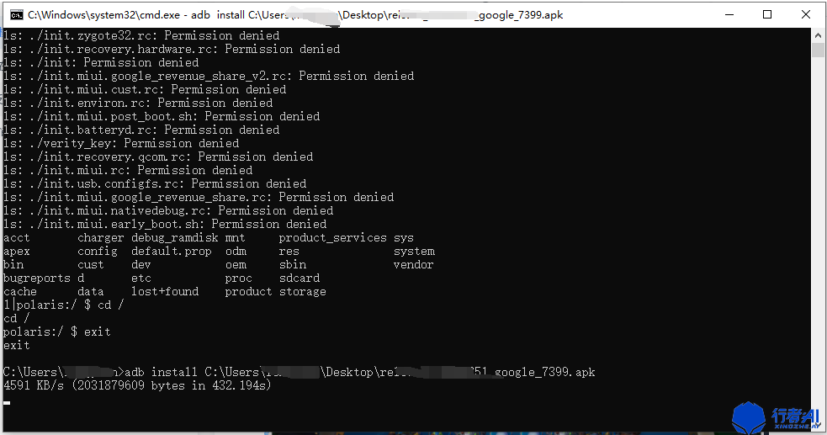827x435 pixels.
Task: Click the blinking cursor on last line
Action: point(7,401)
